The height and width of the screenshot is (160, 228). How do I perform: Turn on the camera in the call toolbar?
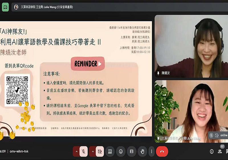tap(100, 151)
